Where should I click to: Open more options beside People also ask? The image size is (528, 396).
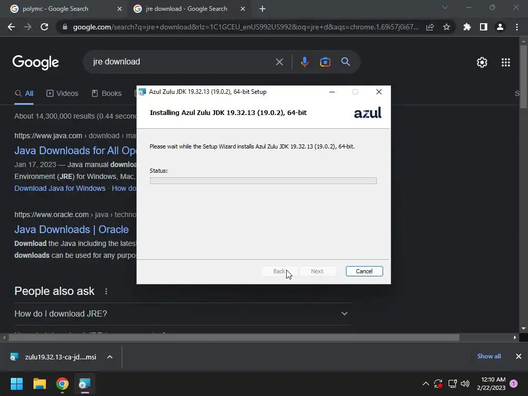[x=106, y=291]
